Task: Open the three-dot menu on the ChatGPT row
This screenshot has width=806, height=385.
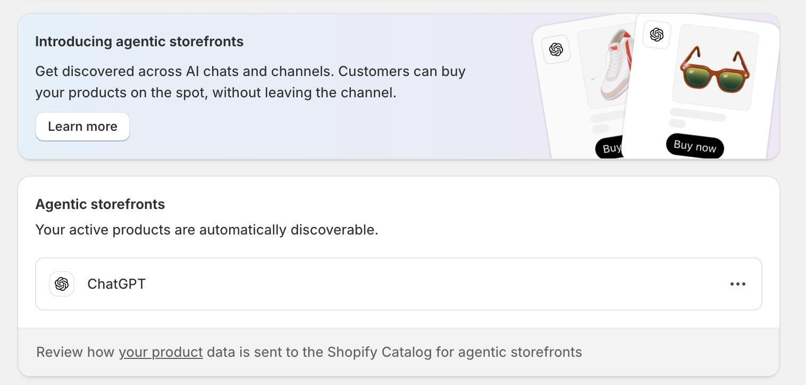Action: point(737,283)
